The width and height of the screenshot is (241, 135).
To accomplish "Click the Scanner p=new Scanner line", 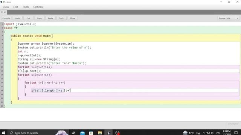I will [46, 43].
